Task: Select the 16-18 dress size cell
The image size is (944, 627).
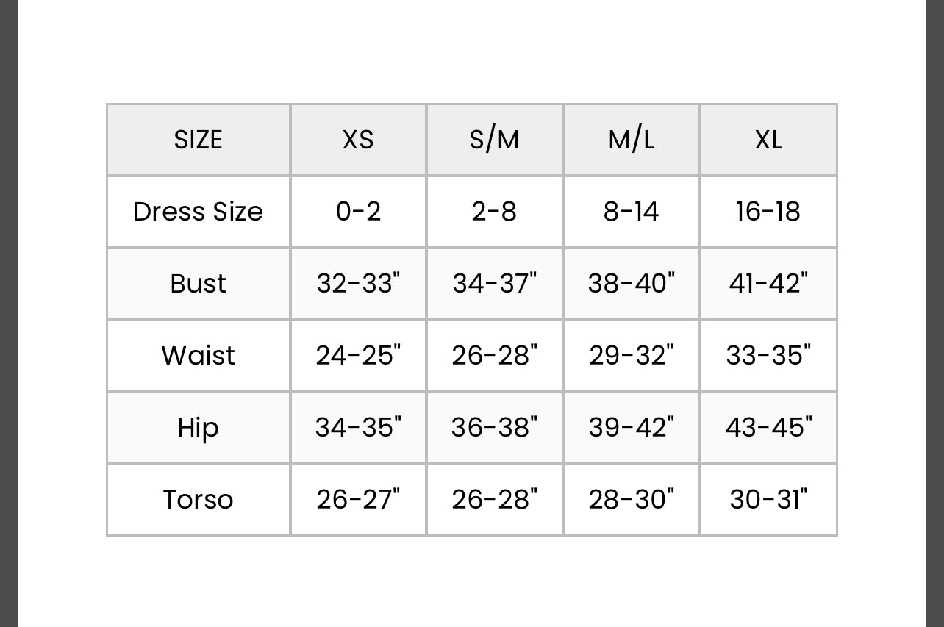Action: [x=768, y=212]
